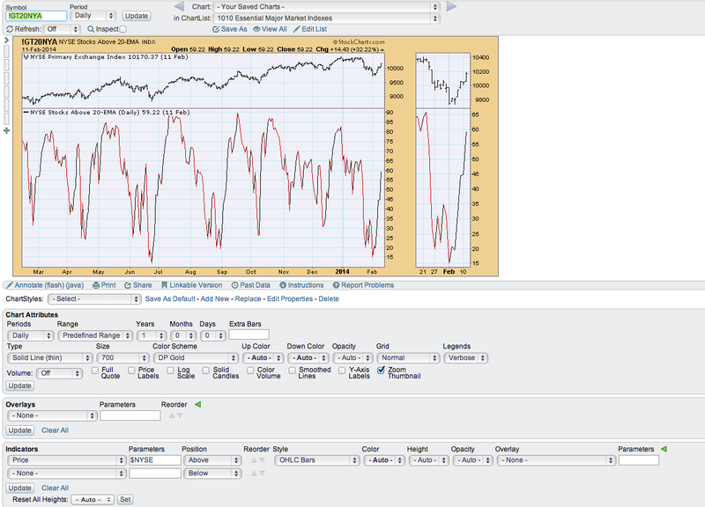Click the Extra Bars input field
705x507 pixels.
(x=249, y=335)
